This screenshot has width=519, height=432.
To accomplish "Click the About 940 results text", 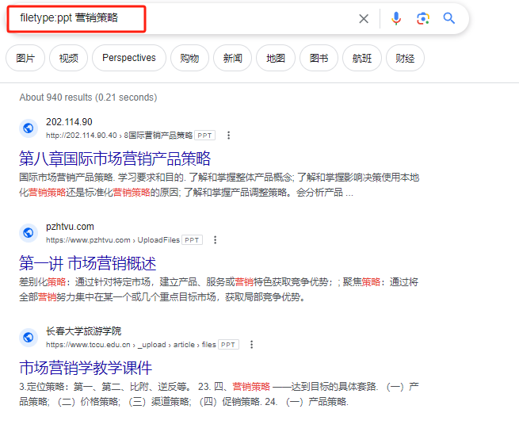I will (x=88, y=97).
